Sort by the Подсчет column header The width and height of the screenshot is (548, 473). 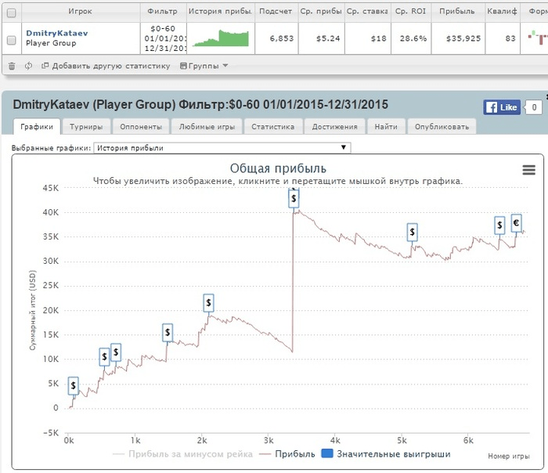point(276,11)
